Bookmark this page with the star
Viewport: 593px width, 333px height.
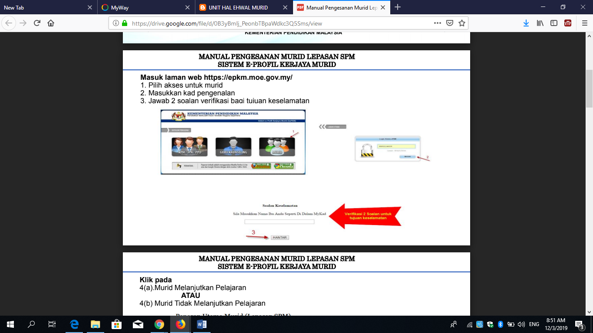(x=462, y=23)
